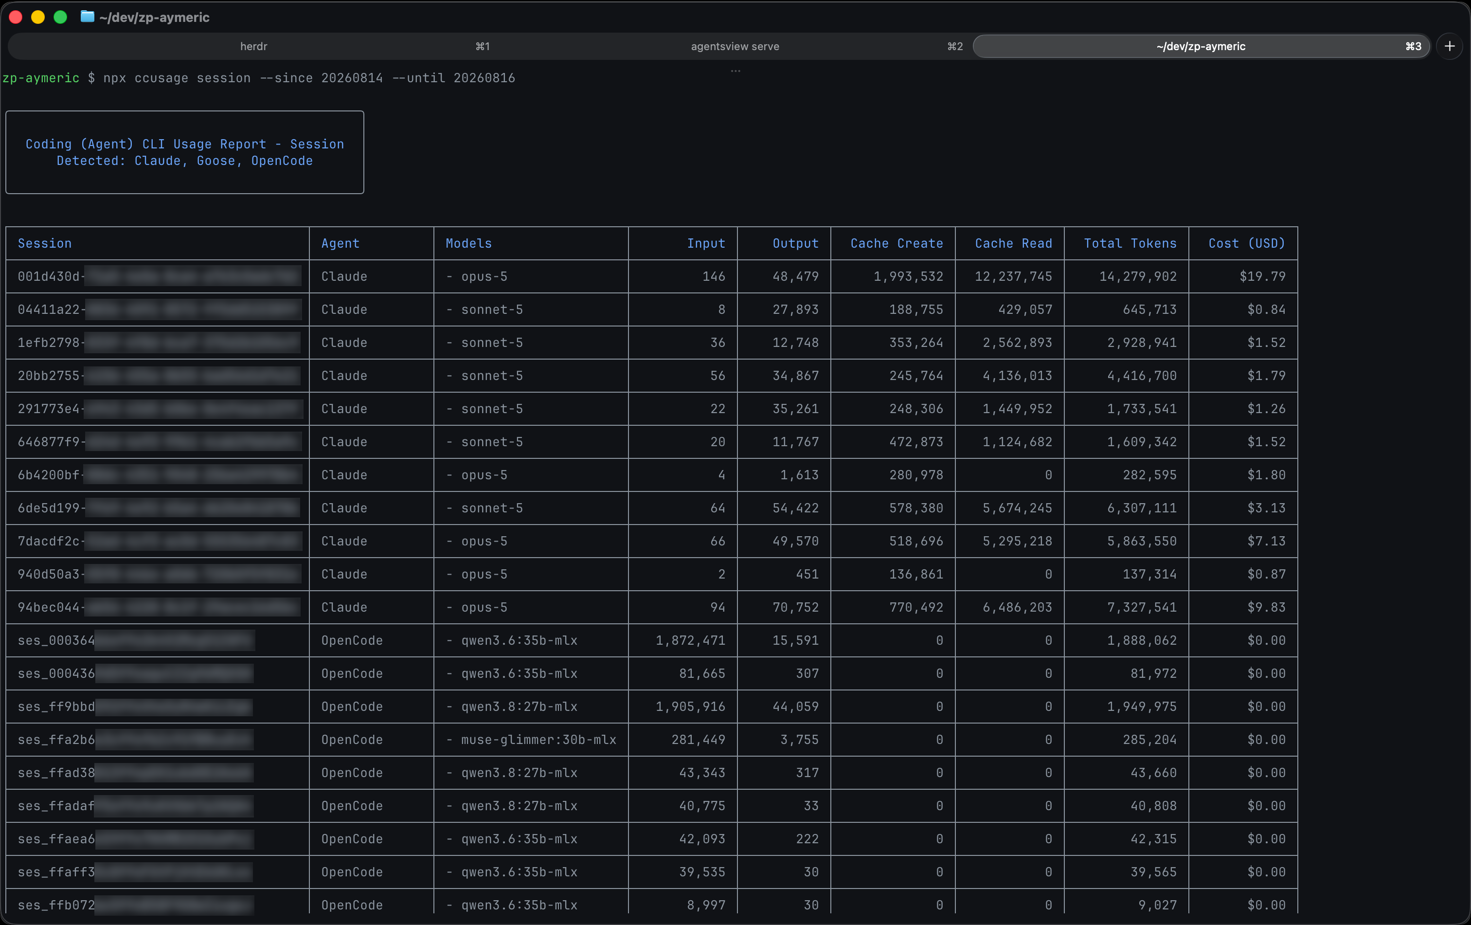Click output value 12,748
Viewport: 1471px width, 925px height.
(795, 343)
